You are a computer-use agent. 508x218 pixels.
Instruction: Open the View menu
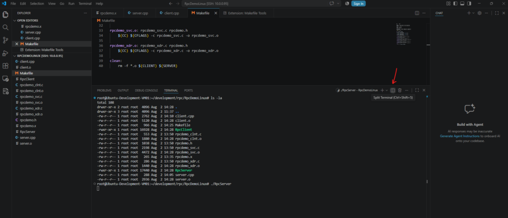(x=52, y=3)
